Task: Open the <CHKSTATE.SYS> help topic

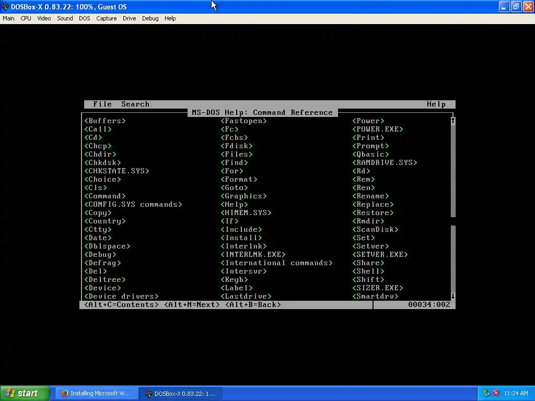Action: point(117,171)
